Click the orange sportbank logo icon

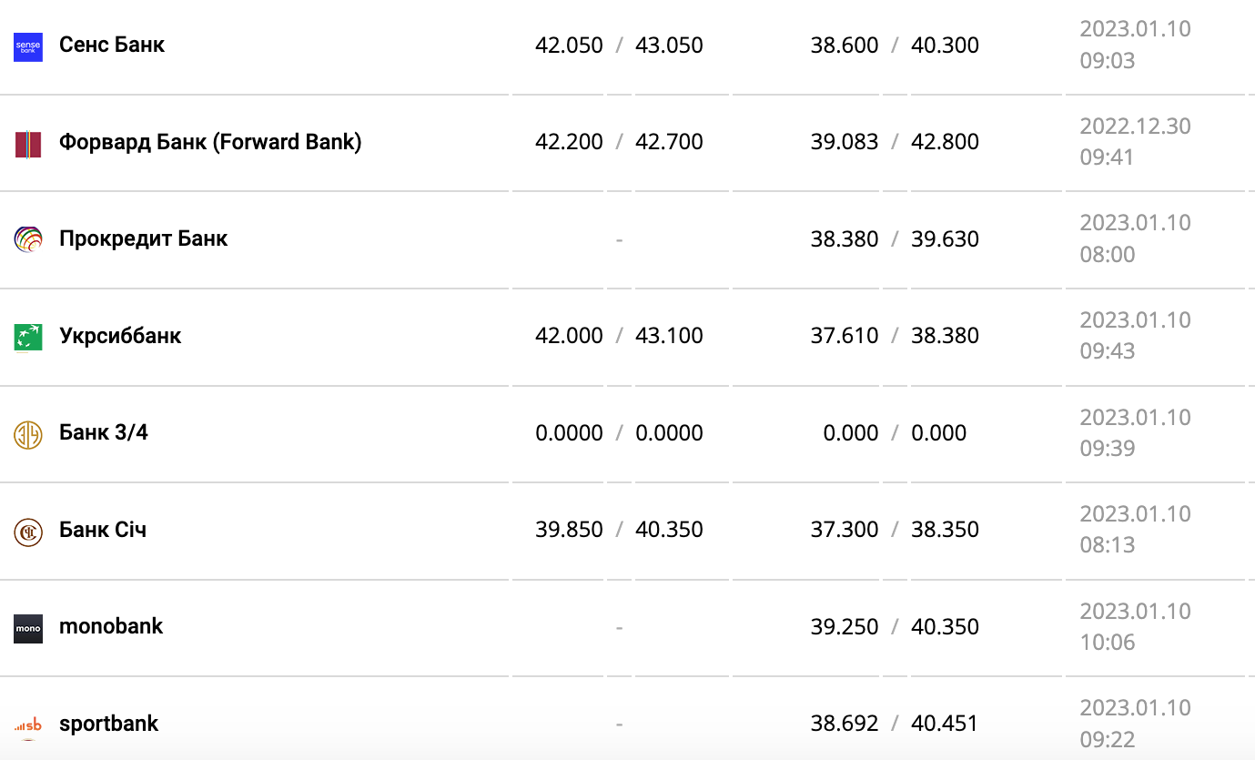pyautogui.click(x=28, y=725)
